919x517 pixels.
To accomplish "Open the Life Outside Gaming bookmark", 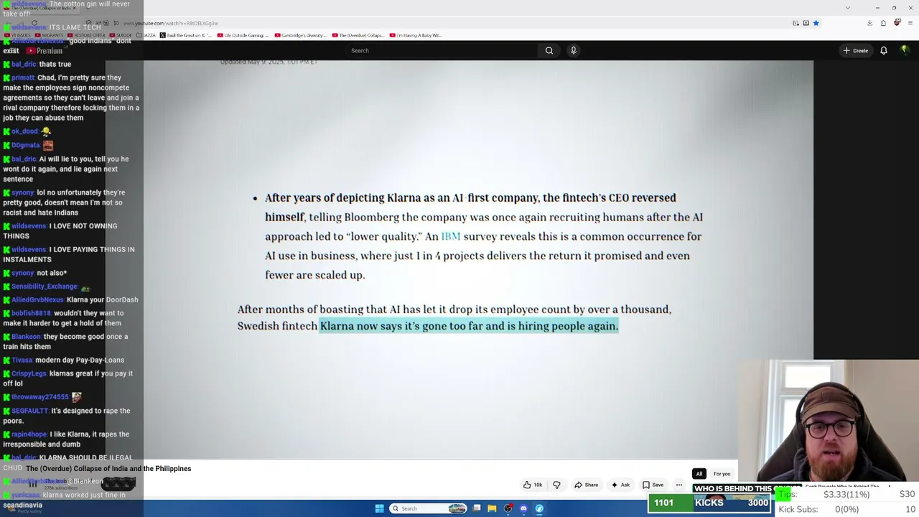I will (x=242, y=35).
